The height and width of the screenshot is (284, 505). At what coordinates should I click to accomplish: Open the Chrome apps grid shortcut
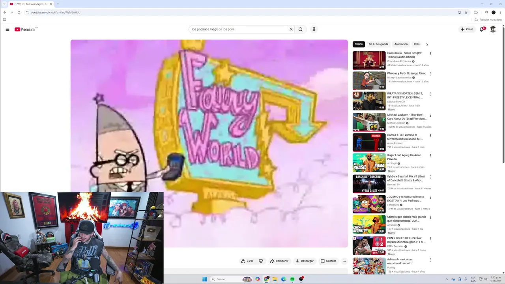(4, 20)
